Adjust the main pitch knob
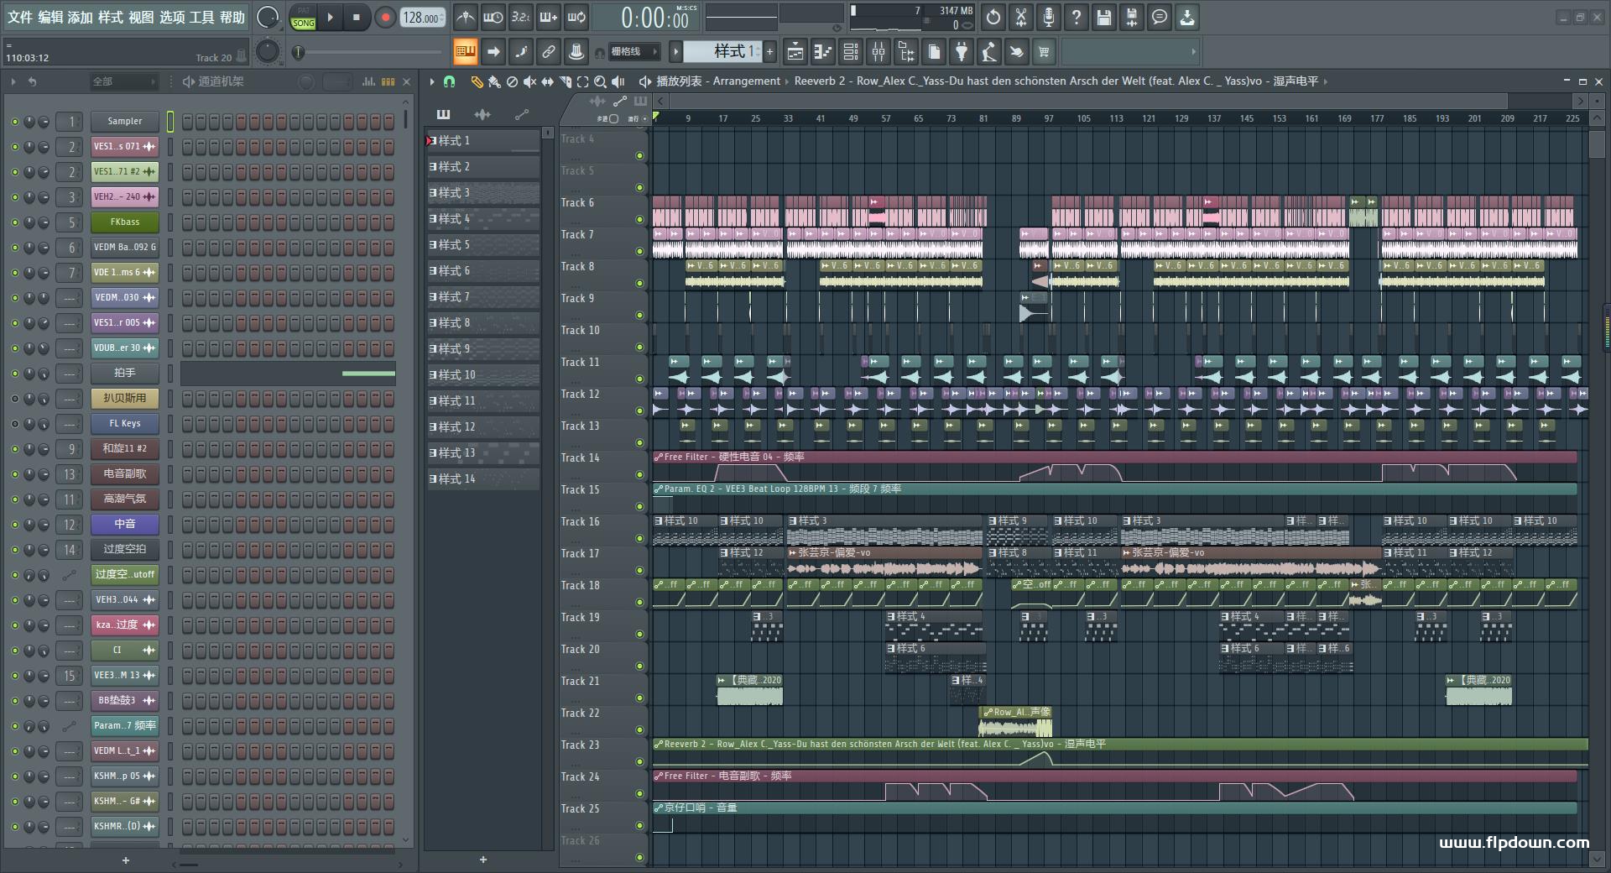The image size is (1611, 873). [x=267, y=52]
